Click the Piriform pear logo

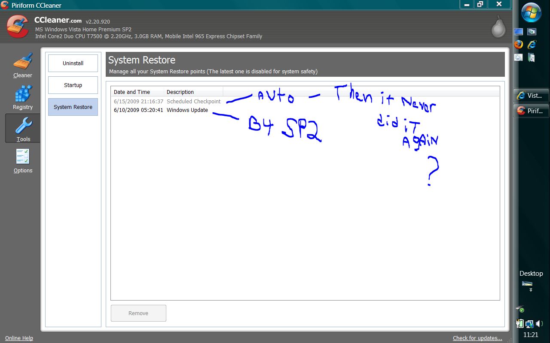[x=498, y=27]
